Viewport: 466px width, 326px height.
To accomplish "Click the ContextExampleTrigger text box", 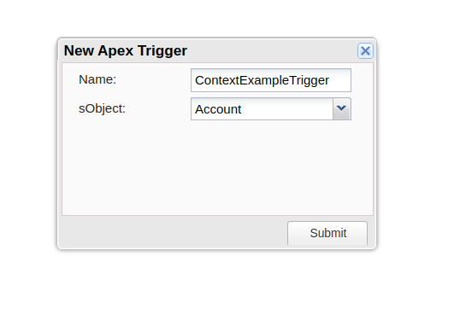I will (271, 80).
